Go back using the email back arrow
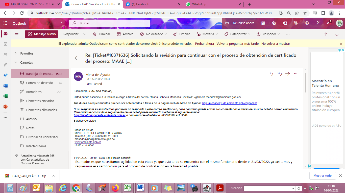Viewport: 345px width, 193px height. (77, 58)
